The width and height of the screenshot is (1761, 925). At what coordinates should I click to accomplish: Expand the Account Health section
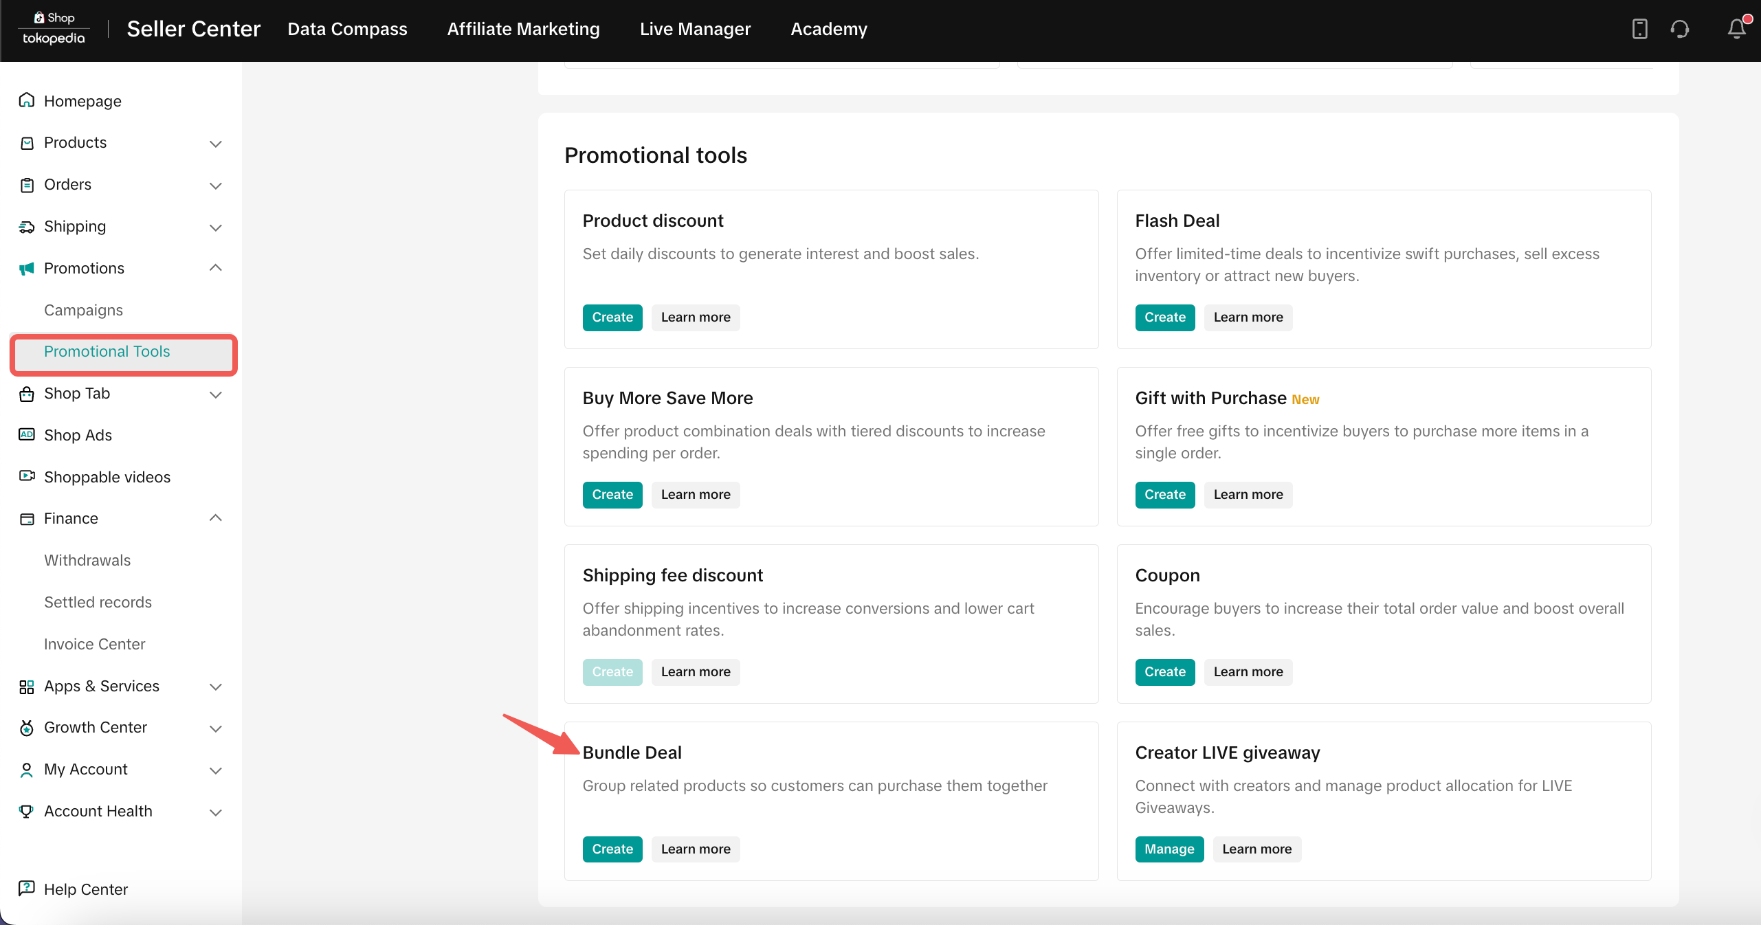[x=215, y=812]
